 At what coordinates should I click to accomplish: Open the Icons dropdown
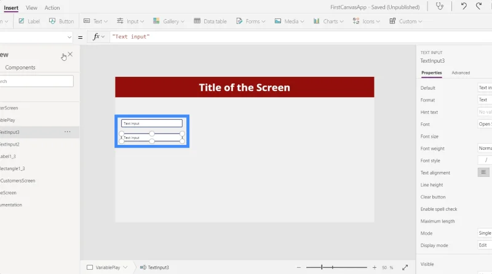pyautogui.click(x=367, y=22)
